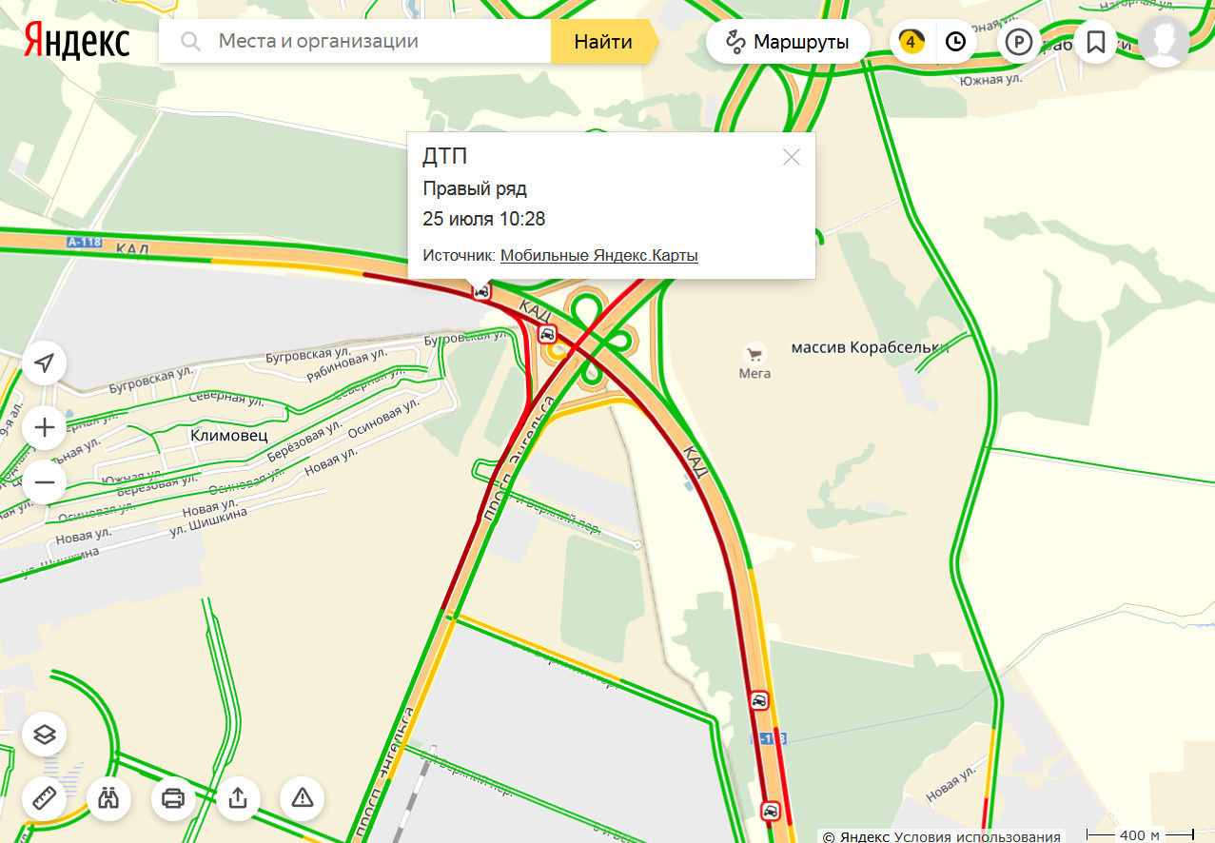Toggle road events warning icon
1215x843 pixels.
[303, 797]
